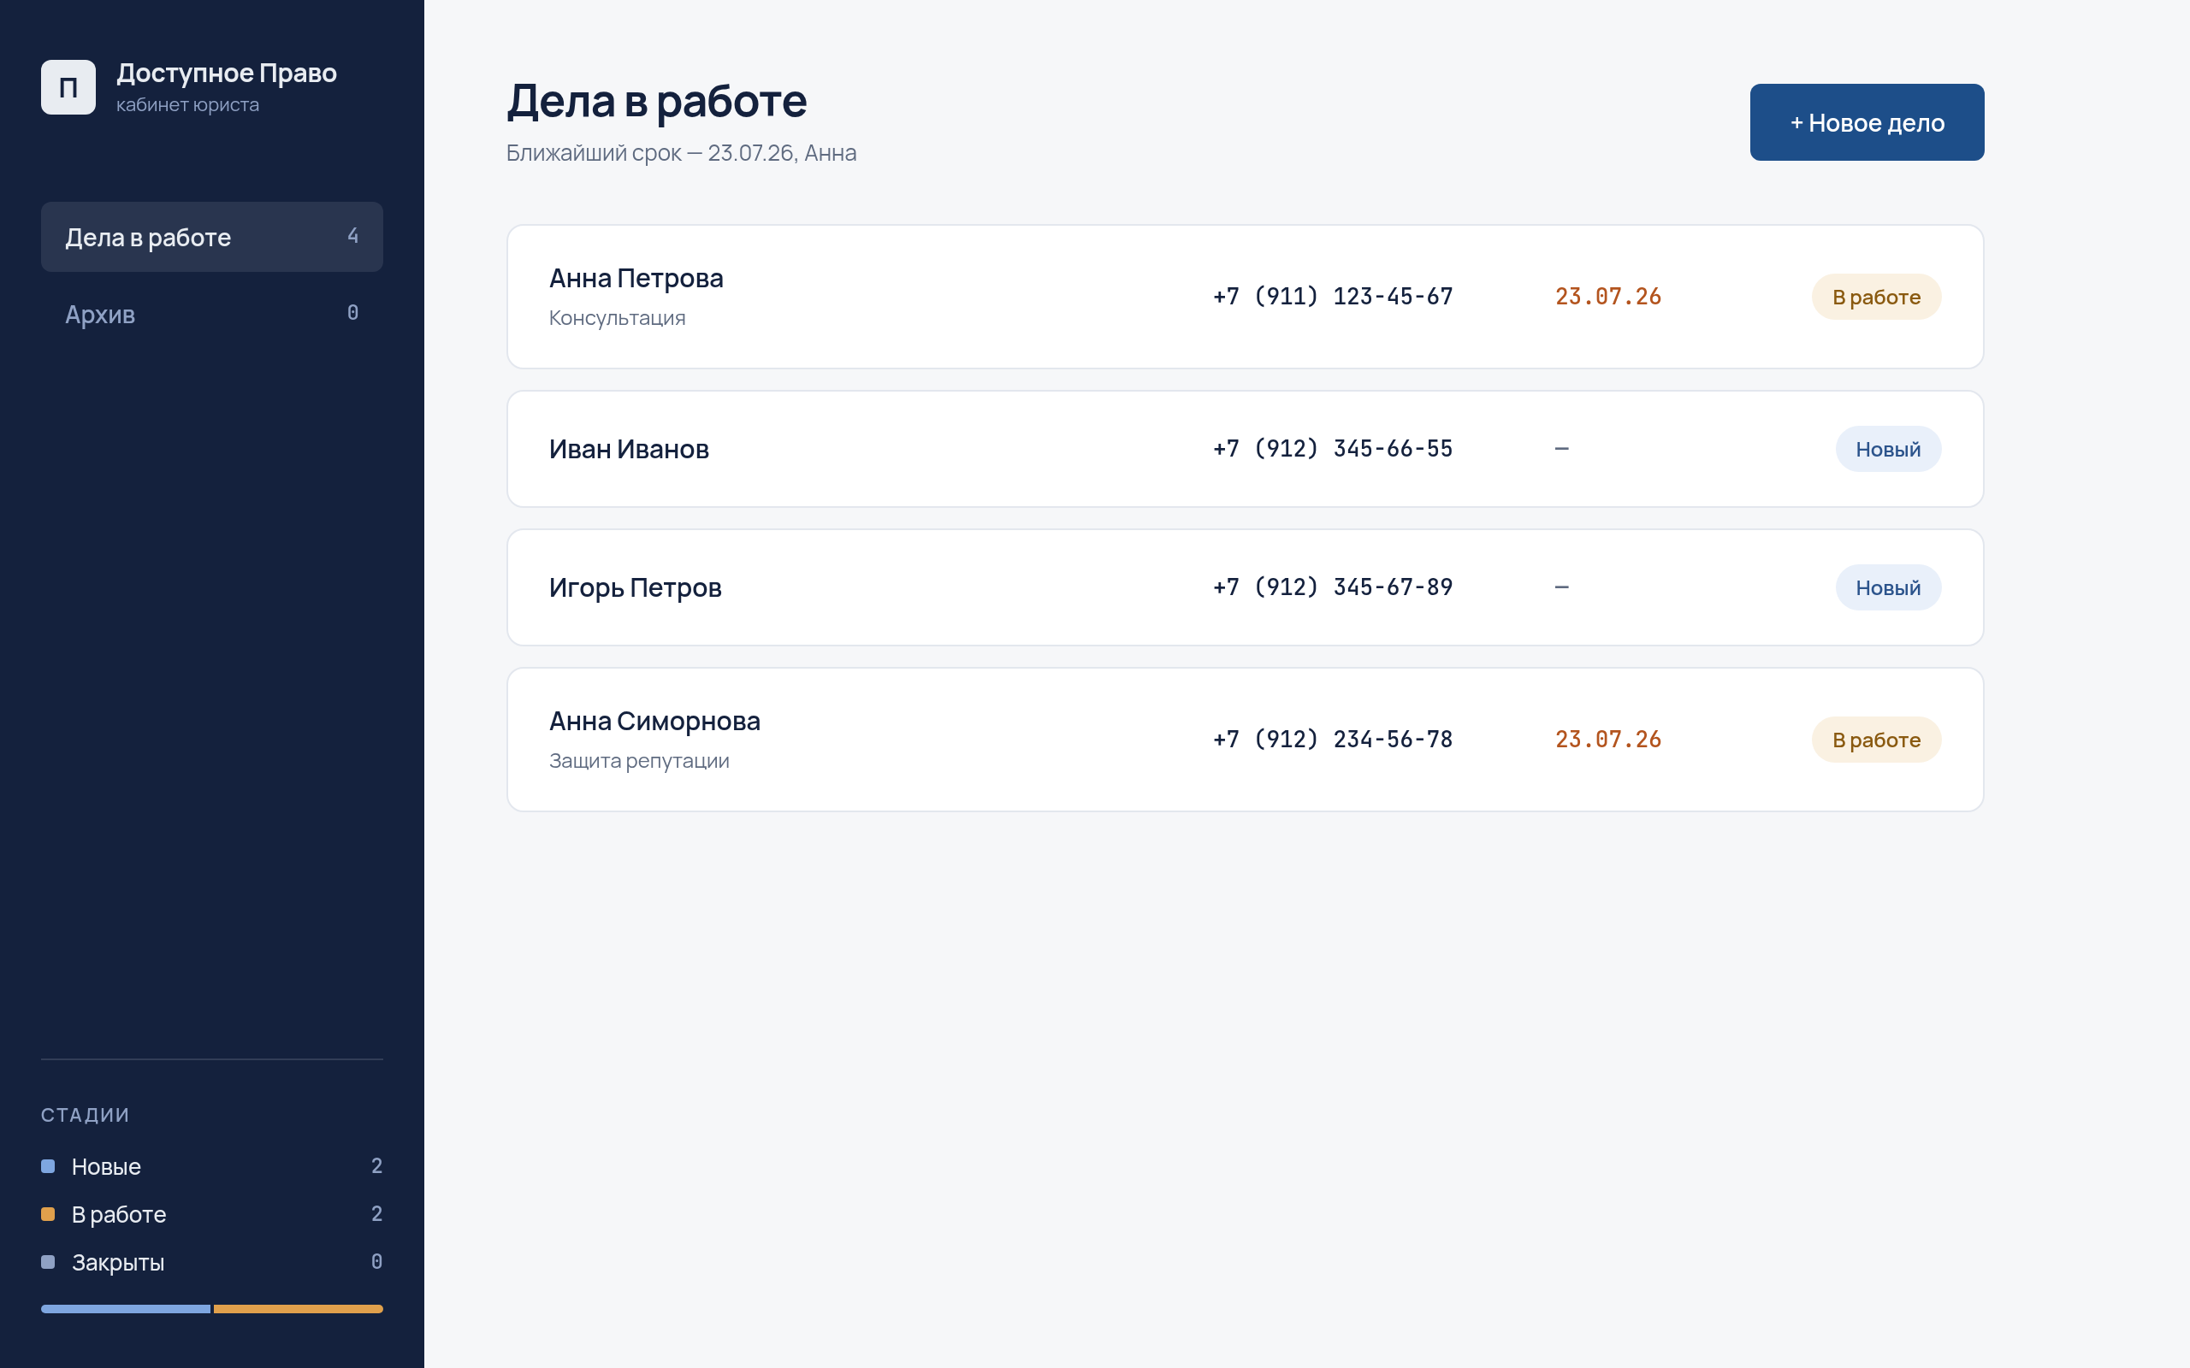Click the dash deadline in Игорь Петров row
Image resolution: width=2190 pixels, height=1368 pixels.
1562,587
